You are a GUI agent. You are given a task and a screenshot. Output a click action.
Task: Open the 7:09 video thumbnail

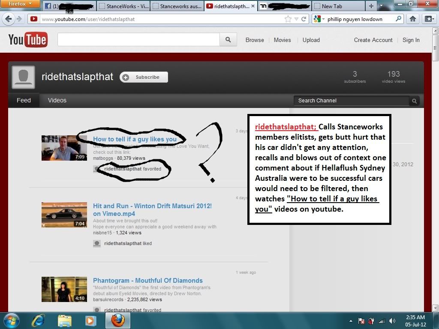coord(64,148)
